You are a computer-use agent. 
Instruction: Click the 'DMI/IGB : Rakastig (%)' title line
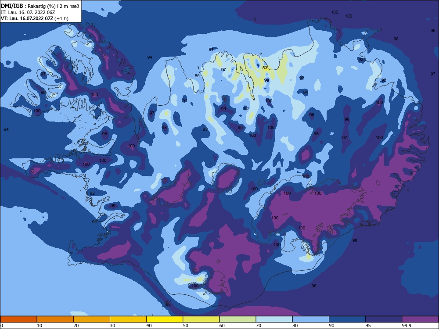coord(40,6)
